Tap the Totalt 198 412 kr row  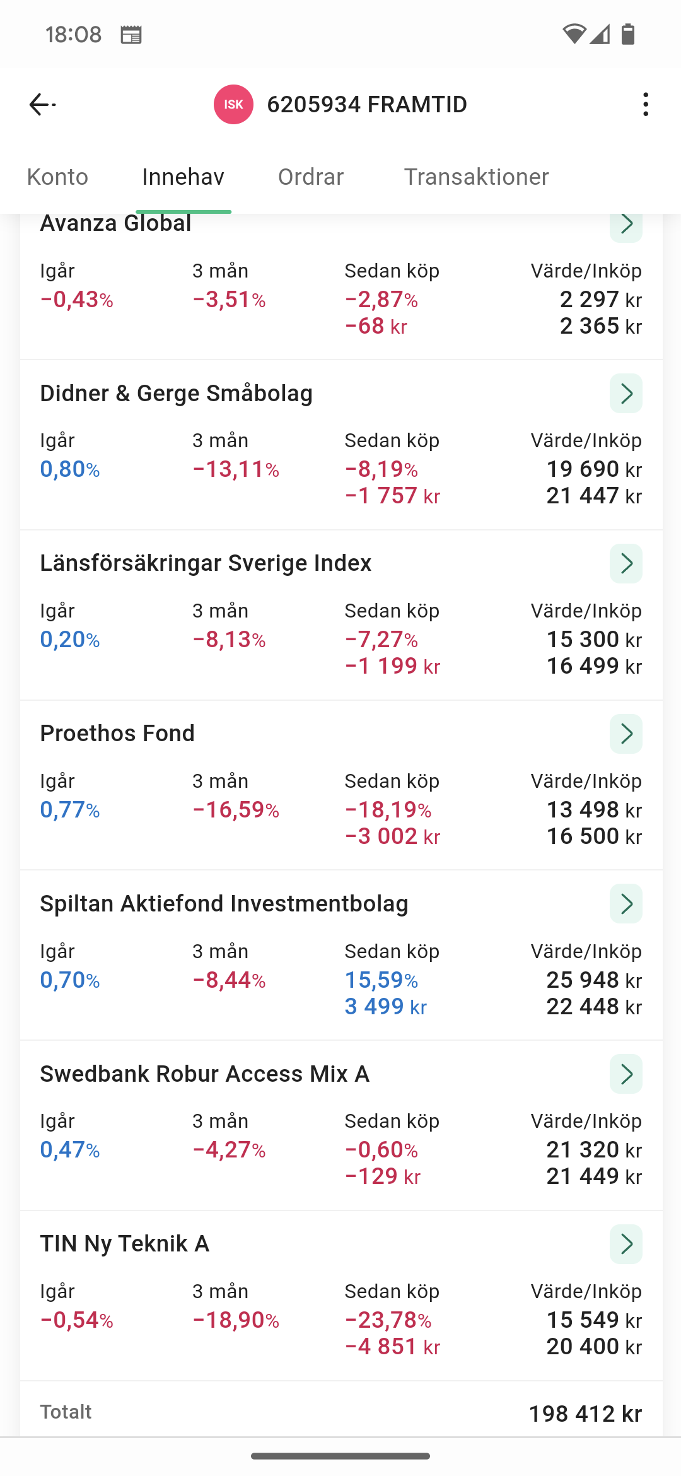pyautogui.click(x=340, y=1413)
